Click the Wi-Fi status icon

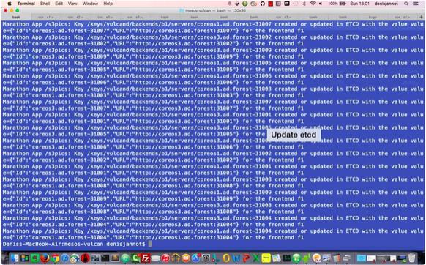pyautogui.click(x=313, y=4)
